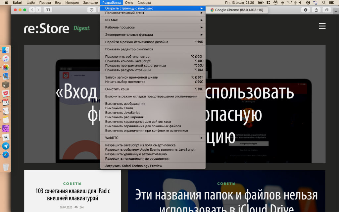This screenshot has width=339, height=212.
Task: Open Safari share button
Action: click(x=316, y=10)
